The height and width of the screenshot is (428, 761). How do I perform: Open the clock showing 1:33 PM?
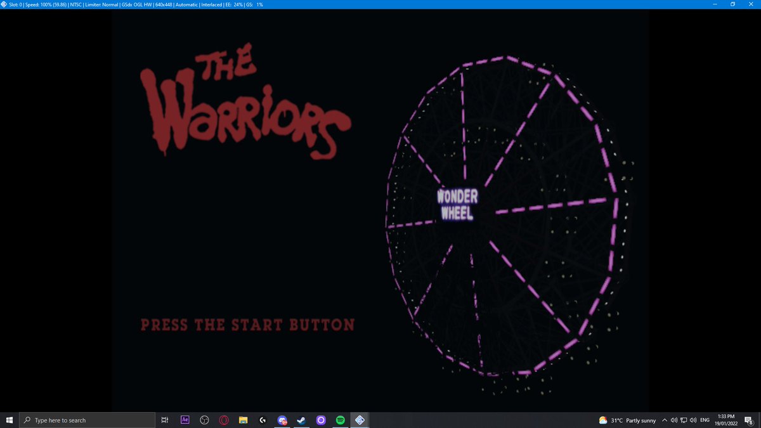pos(725,420)
